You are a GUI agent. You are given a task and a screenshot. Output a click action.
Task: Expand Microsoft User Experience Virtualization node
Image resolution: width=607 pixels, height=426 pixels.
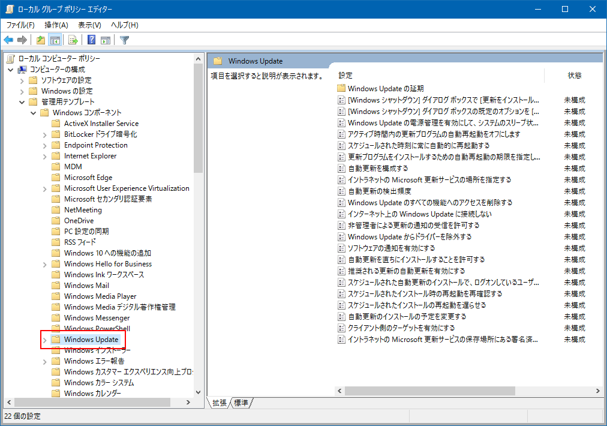click(44, 189)
